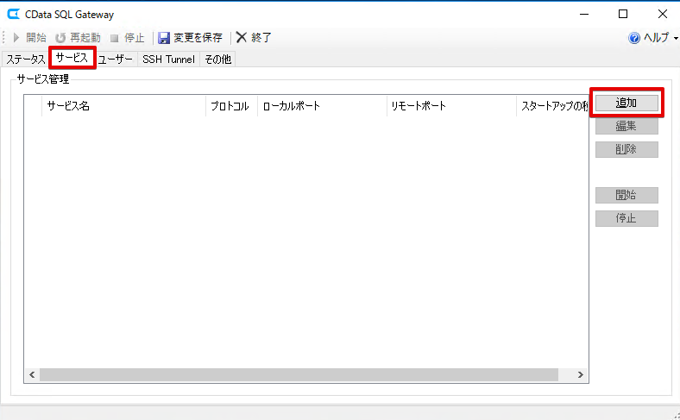Image resolution: width=680 pixels, height=420 pixels.
Task: Click the left arrow of horizontal scrollbar
Action: pos(32,375)
